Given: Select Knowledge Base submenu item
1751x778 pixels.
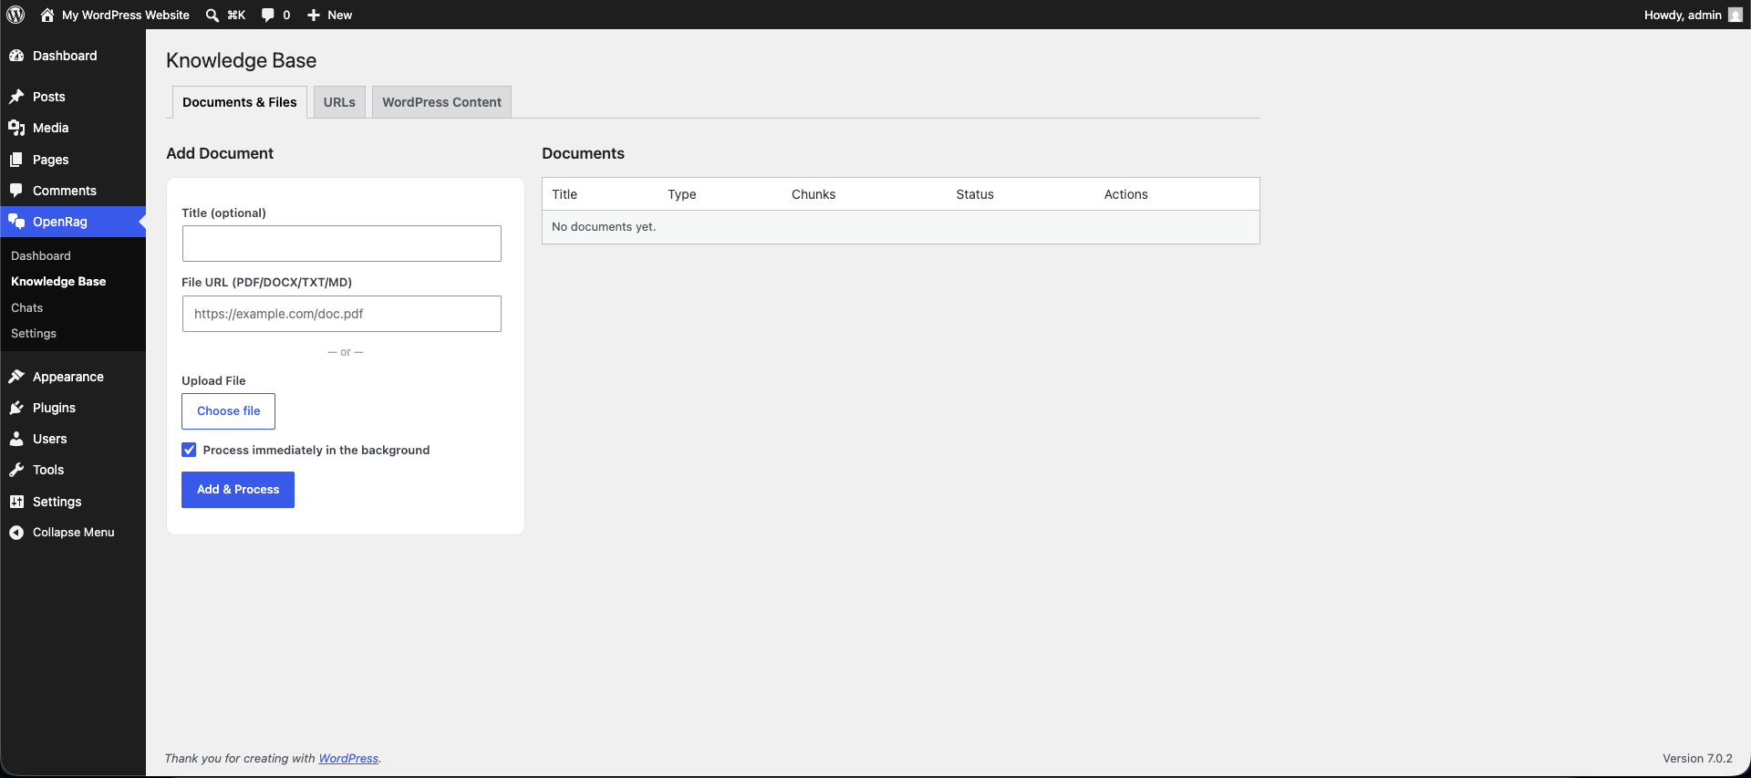Looking at the screenshot, I should point(58,282).
